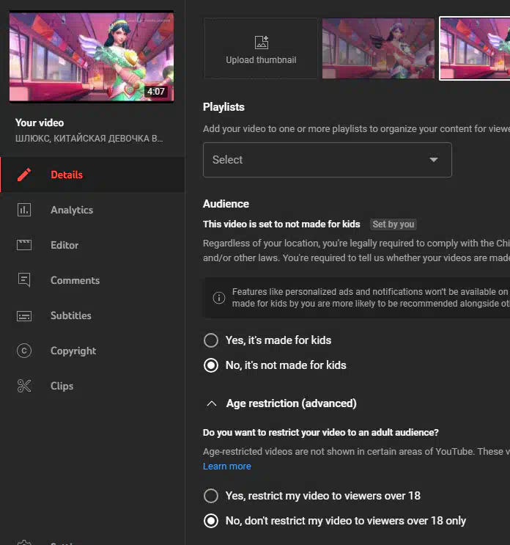Open the Subtitles section
Screen dimensions: 510x545
point(92,315)
